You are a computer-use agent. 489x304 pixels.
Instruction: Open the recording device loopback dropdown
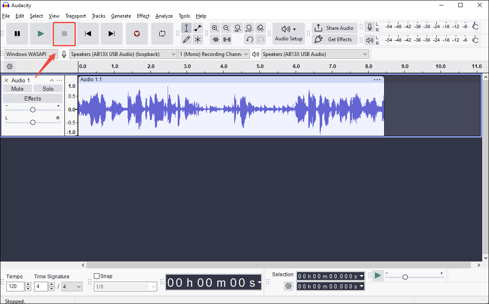123,54
